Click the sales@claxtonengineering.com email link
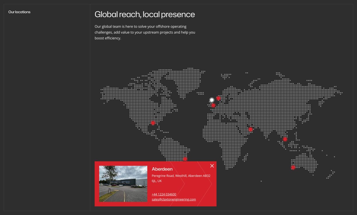This screenshot has height=215, width=357. (174, 199)
